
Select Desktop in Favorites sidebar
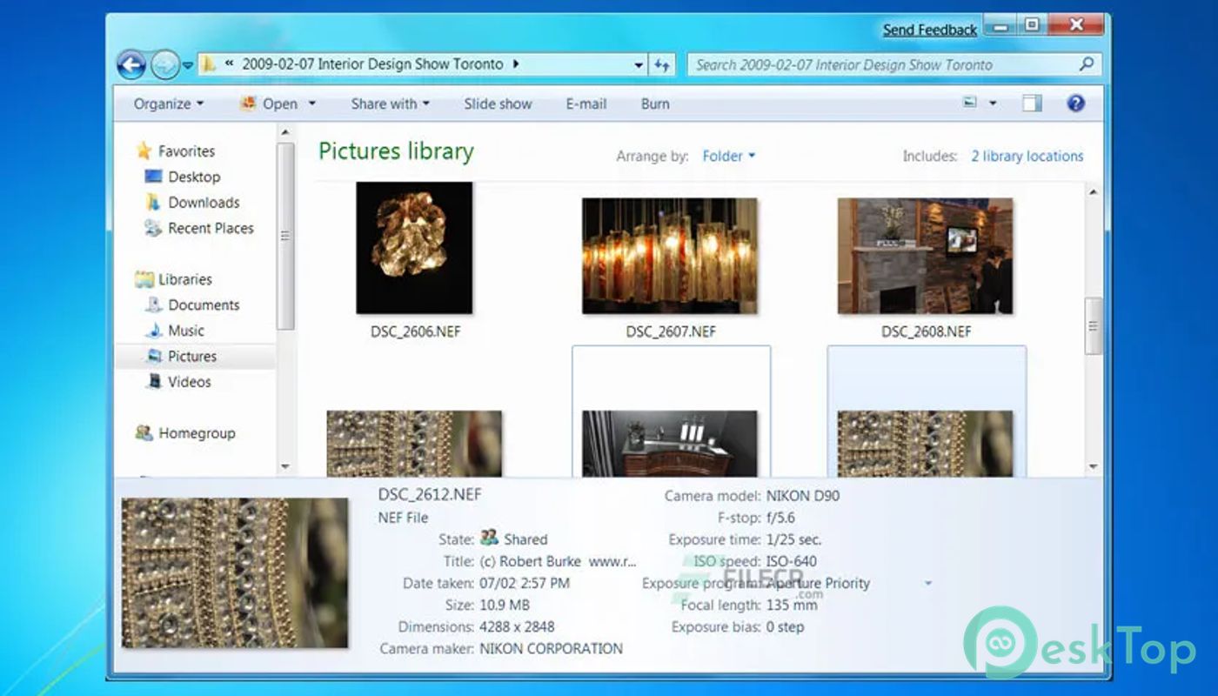193,177
